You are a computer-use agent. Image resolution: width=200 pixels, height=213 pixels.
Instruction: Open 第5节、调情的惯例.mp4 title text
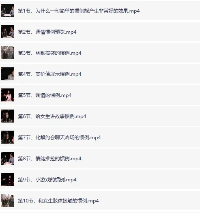(x=45, y=95)
